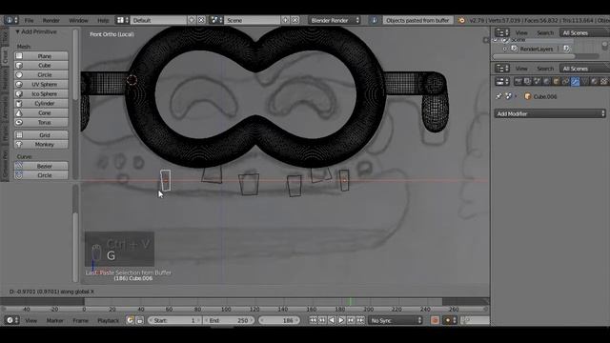Add a Plane mesh primitive
This screenshot has height=343, width=610.
click(41, 56)
